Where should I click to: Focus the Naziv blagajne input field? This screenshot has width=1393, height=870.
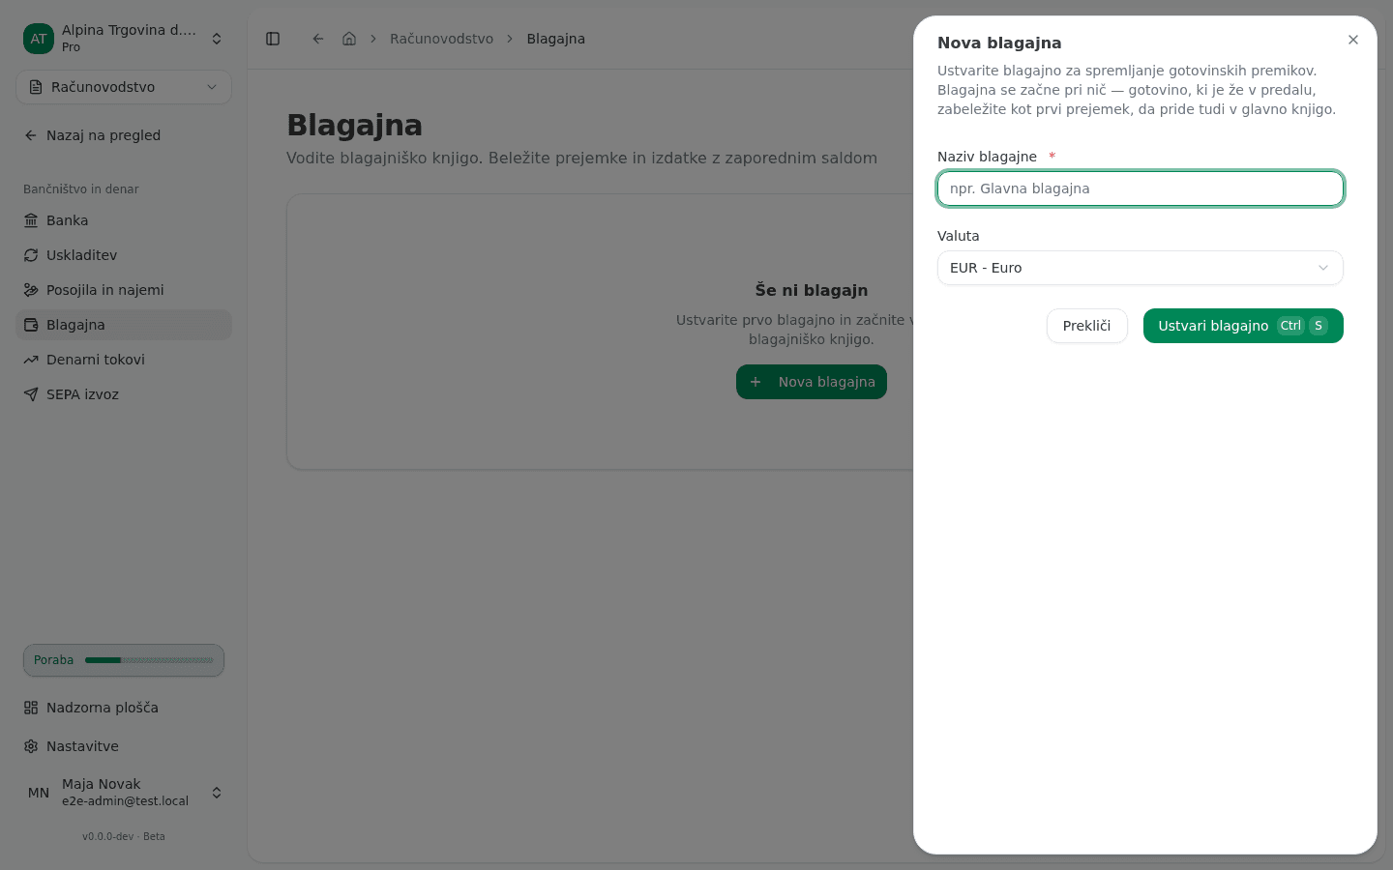[1141, 188]
